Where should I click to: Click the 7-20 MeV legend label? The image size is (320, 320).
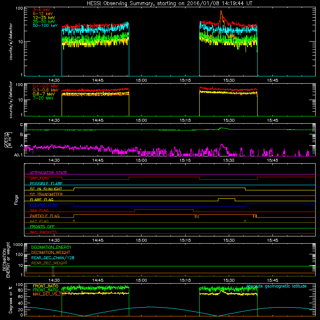click(x=43, y=98)
